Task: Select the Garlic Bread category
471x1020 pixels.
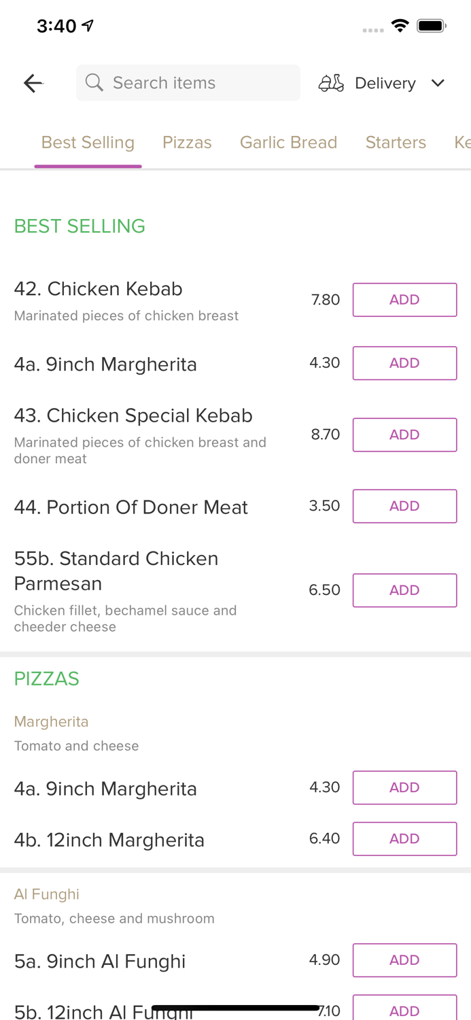Action: pyautogui.click(x=289, y=142)
